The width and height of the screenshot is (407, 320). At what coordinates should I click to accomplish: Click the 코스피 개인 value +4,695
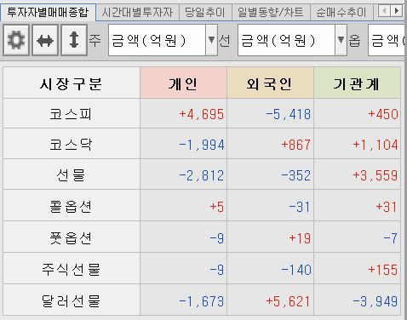click(x=201, y=114)
